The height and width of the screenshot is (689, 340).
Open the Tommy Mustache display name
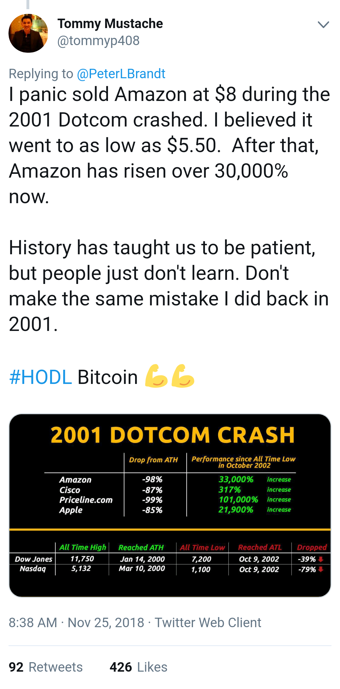[110, 24]
